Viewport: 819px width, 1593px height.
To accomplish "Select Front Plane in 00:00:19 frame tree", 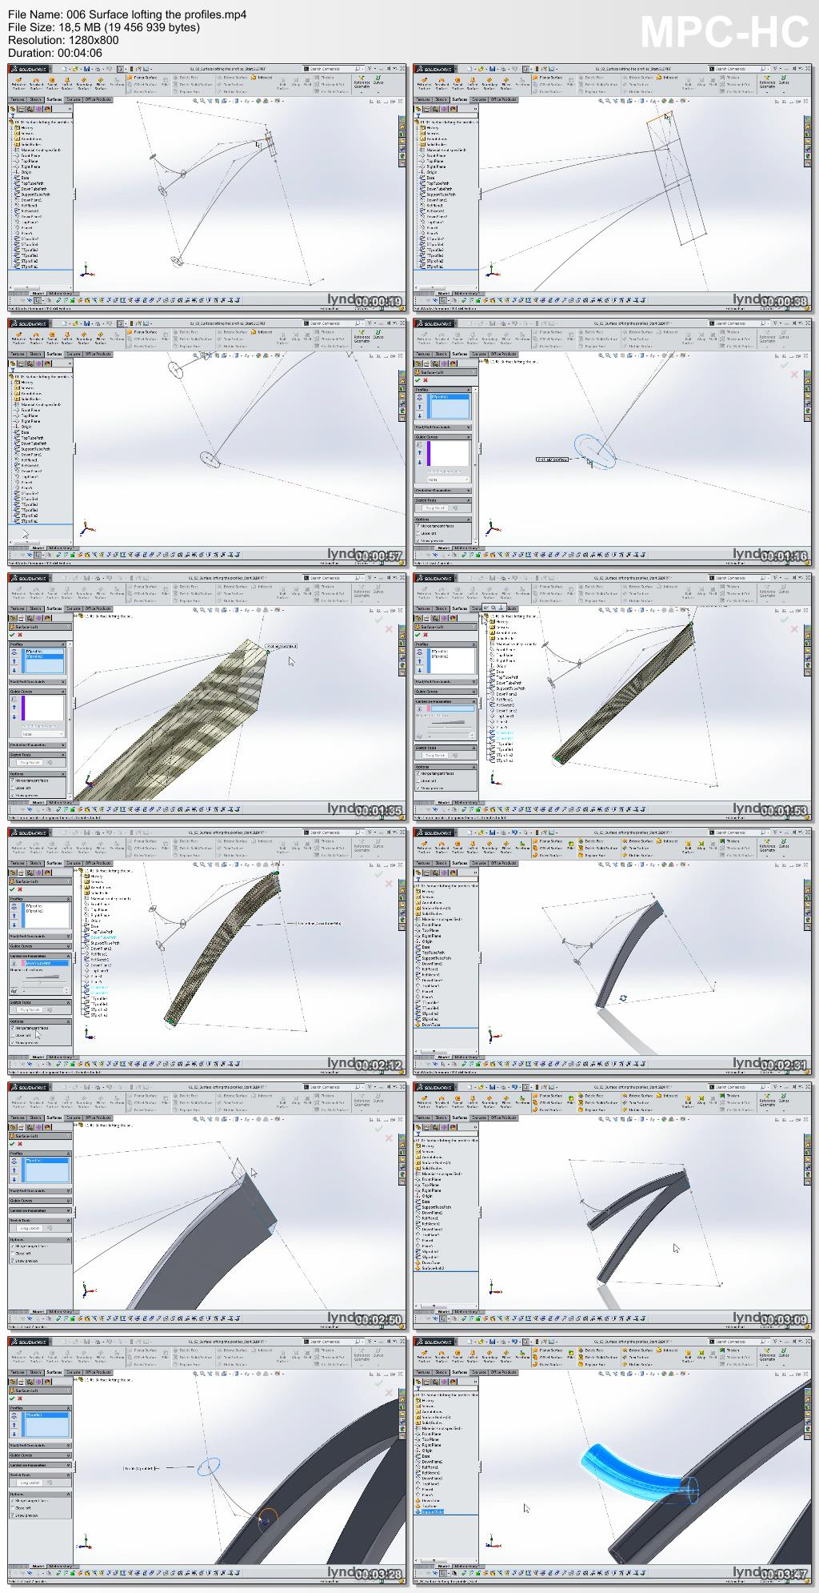I will 30,155.
